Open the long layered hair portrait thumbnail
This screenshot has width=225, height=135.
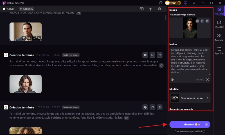click(26, 84)
